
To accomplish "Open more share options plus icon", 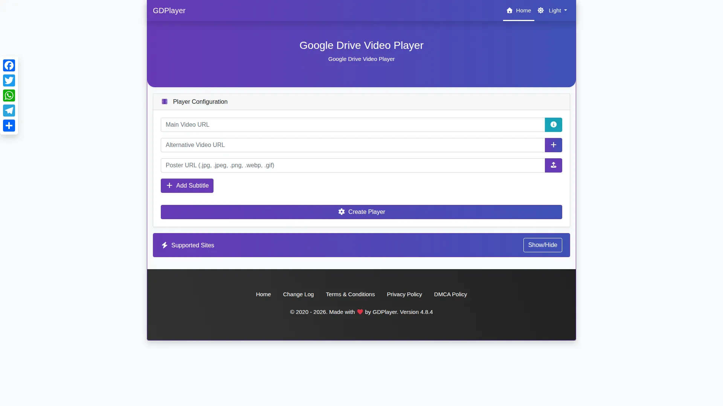I will pos(9,126).
